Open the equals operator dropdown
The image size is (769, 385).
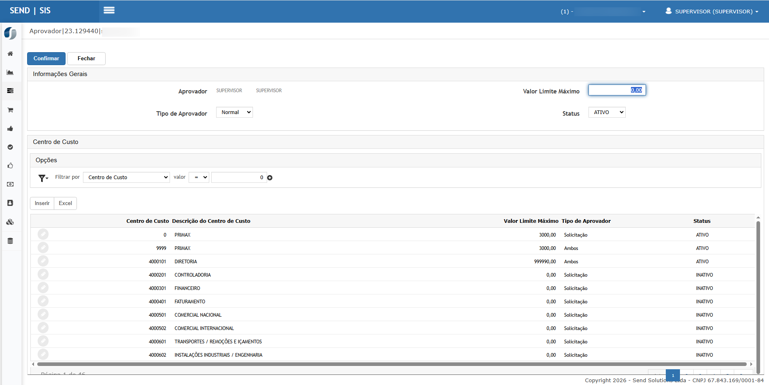[199, 178]
